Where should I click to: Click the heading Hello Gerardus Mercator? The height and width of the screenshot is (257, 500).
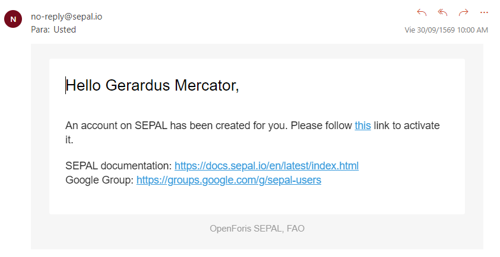[152, 86]
